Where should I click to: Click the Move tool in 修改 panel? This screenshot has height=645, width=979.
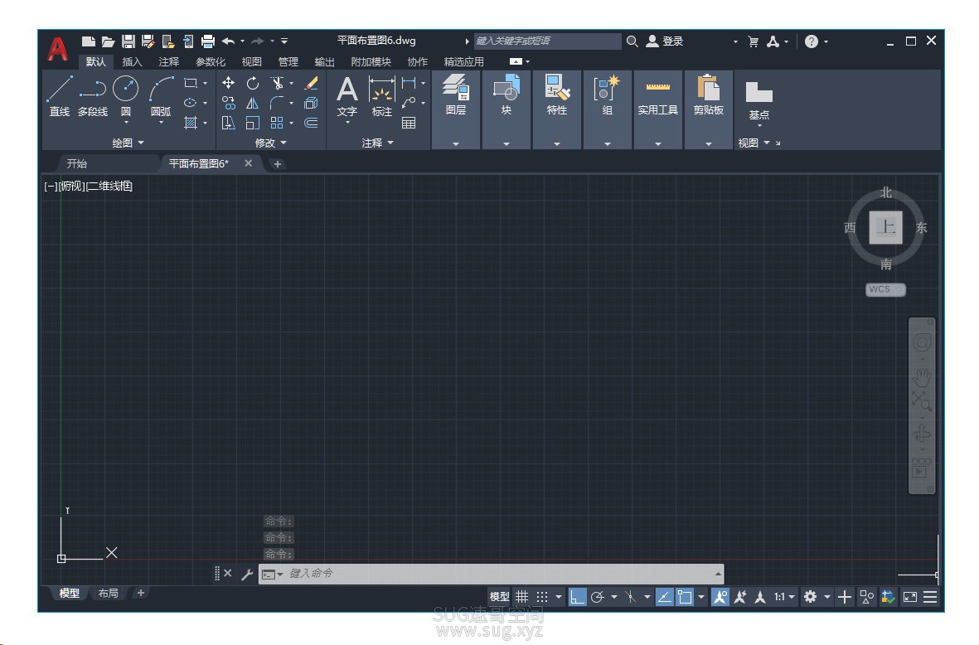click(x=229, y=83)
